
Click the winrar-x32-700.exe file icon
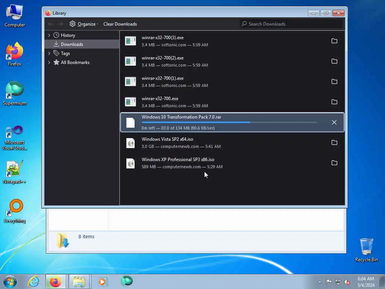click(x=130, y=102)
